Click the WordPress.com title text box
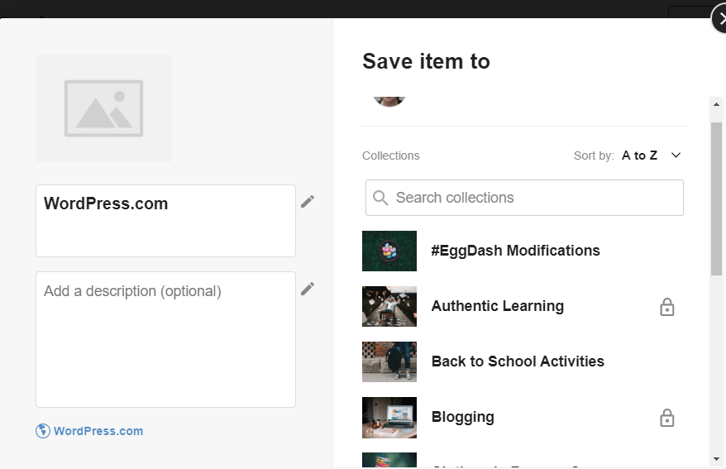 [165, 220]
